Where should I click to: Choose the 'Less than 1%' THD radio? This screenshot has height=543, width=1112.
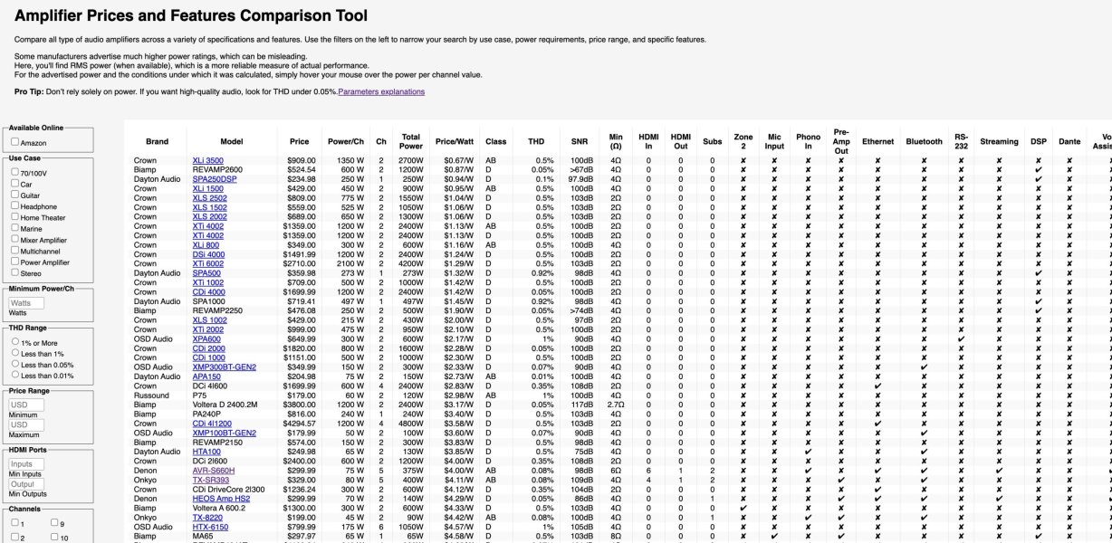[x=15, y=353]
